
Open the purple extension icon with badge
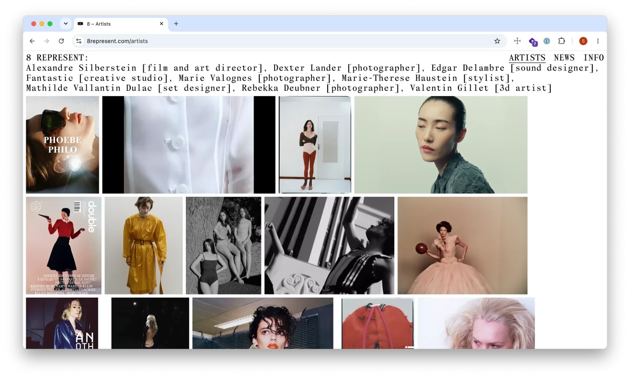533,41
